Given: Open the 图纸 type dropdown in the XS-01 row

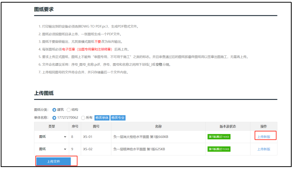Looking at the screenshot, I should 52,137.
